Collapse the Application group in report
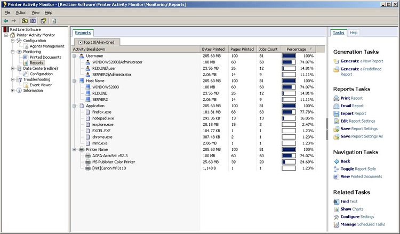 coord(74,106)
